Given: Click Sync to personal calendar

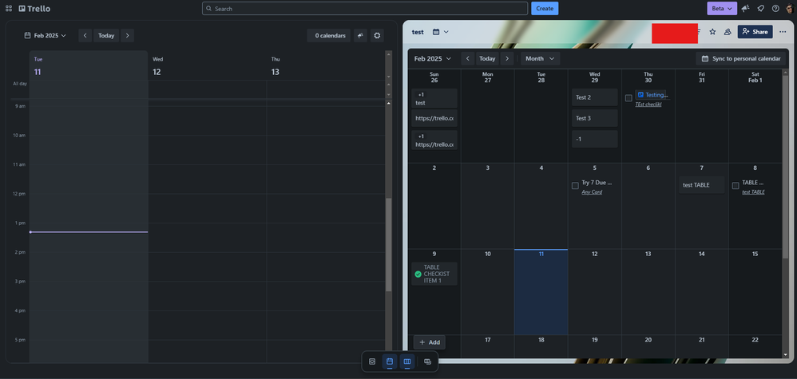Looking at the screenshot, I should point(740,58).
